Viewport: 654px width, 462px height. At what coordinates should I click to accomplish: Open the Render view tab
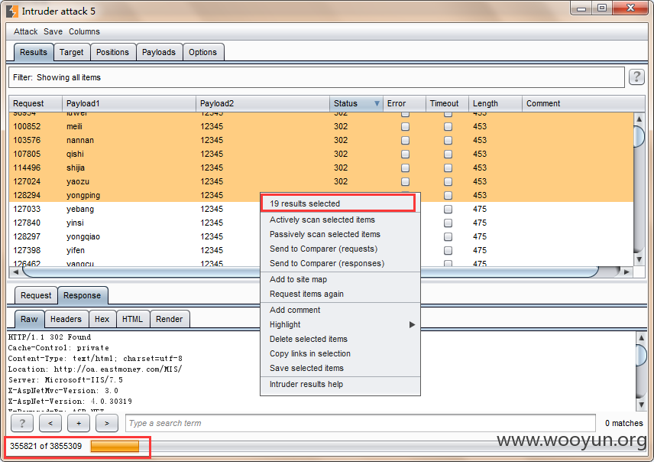tap(170, 319)
